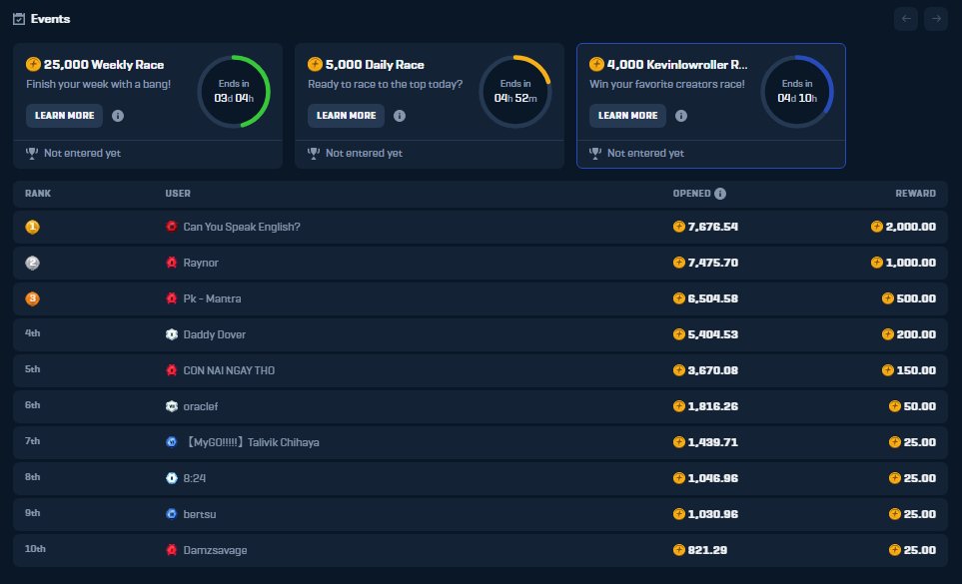The width and height of the screenshot is (962, 584).
Task: Click trophy icon in Kevinlowroller Race card
Action: coord(595,153)
